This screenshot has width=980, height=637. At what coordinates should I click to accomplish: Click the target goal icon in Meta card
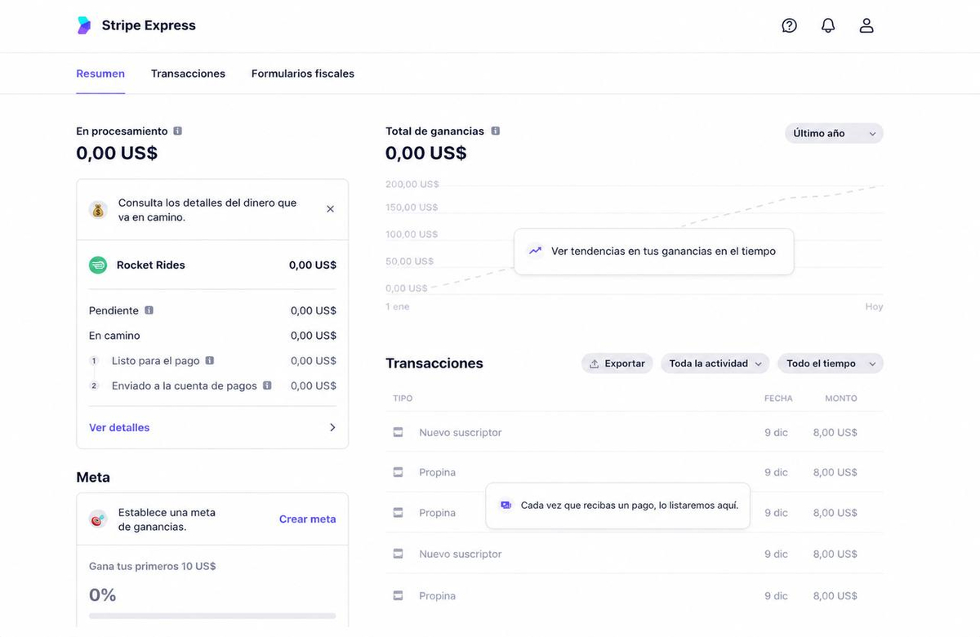pyautogui.click(x=98, y=519)
